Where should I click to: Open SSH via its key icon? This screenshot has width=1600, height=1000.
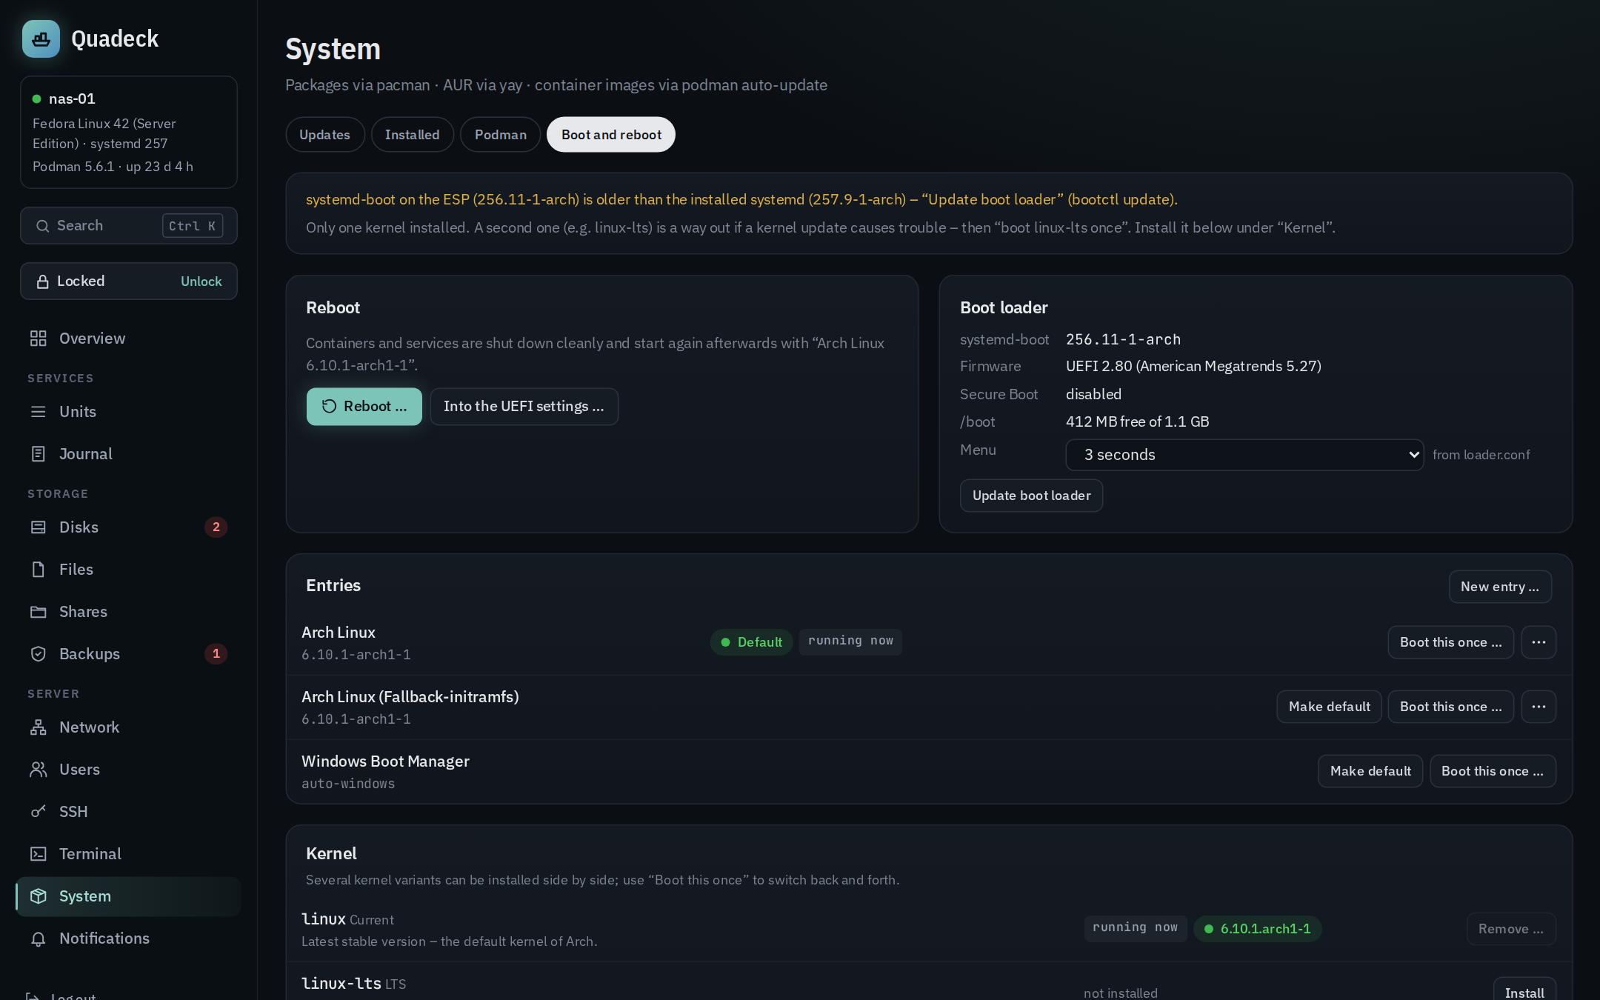point(39,812)
